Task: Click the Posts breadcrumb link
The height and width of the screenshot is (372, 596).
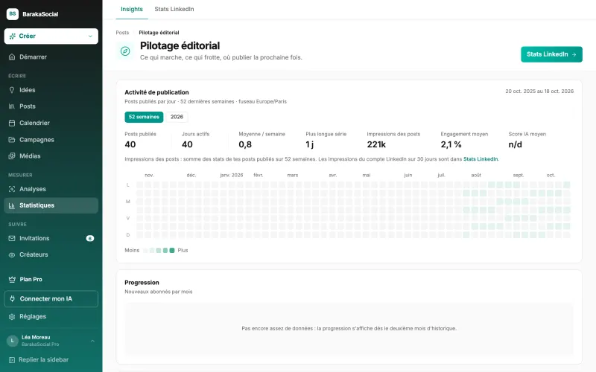Action: click(122, 33)
